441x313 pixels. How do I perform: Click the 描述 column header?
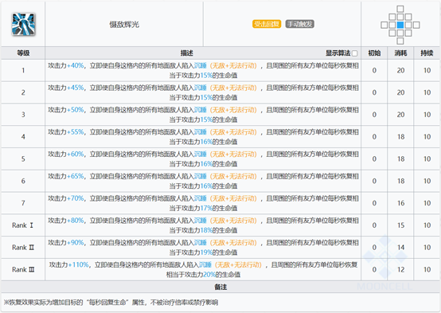pos(186,53)
